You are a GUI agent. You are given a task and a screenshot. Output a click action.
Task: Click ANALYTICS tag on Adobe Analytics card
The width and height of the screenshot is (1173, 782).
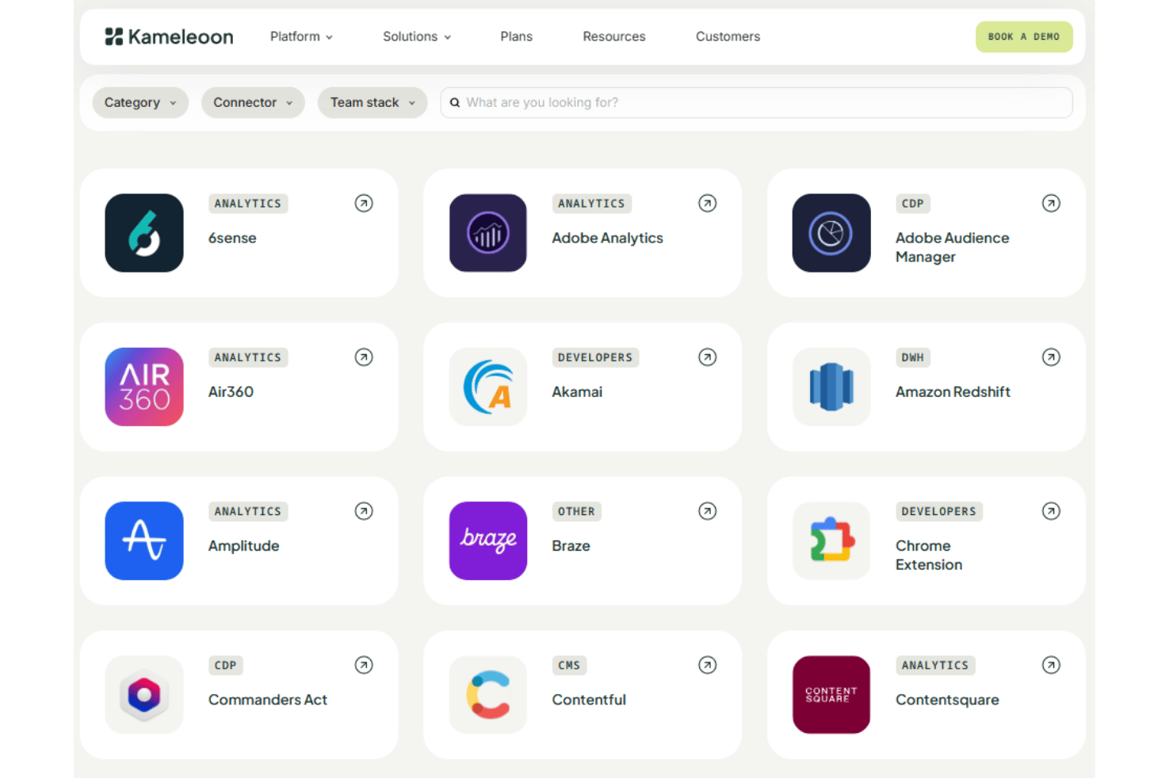(592, 204)
